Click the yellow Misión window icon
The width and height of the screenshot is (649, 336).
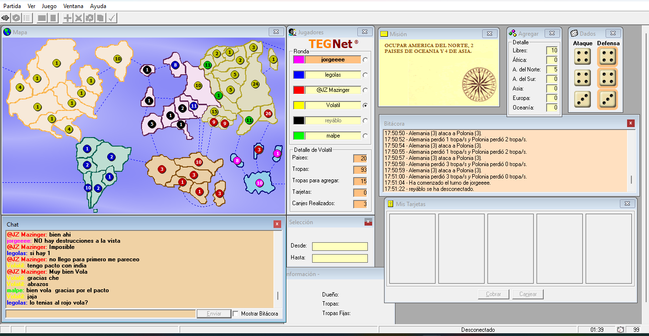click(384, 34)
